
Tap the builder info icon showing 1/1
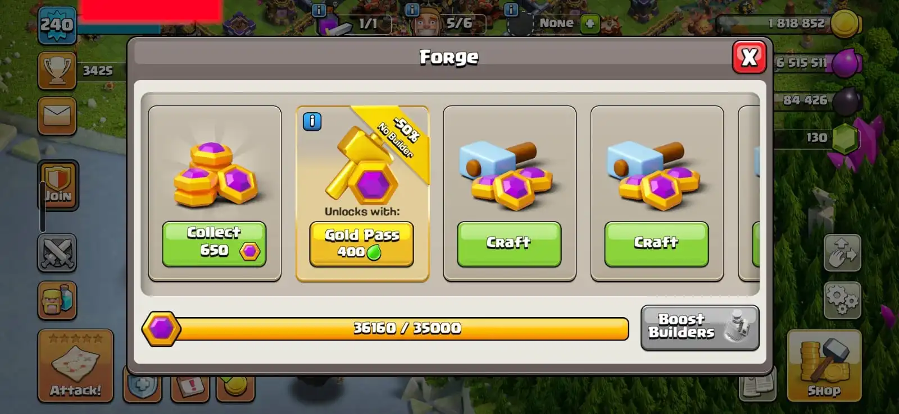pyautogui.click(x=319, y=10)
